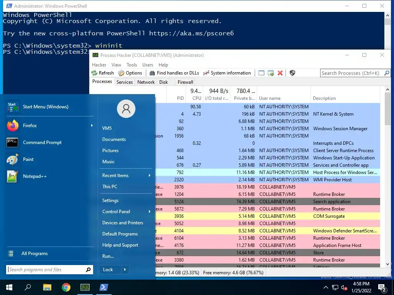Select the WMI Provider Host row
This screenshot has height=295, width=394.
pyautogui.click(x=268, y=180)
